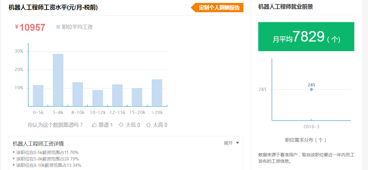
Task: Click the green 月平均7829 statistic panel
Action: 306,36
